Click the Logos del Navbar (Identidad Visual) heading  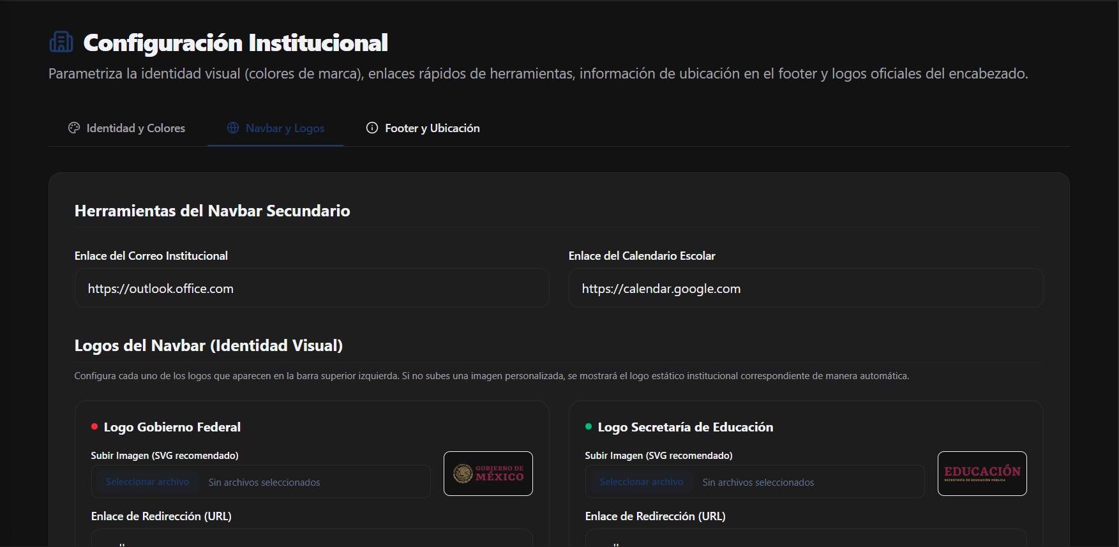[209, 345]
